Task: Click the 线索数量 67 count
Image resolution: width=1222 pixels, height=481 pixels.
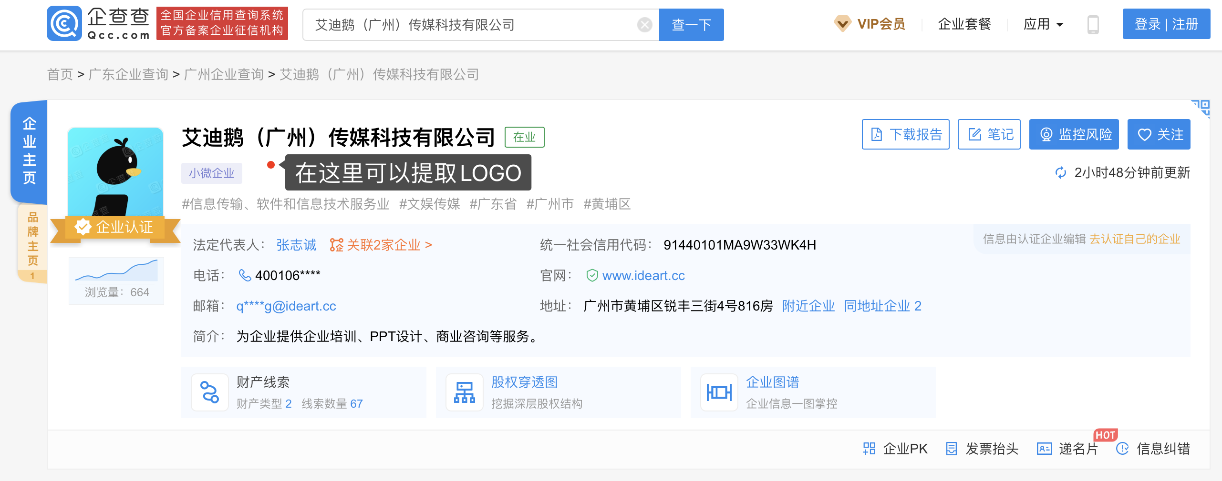Action: click(x=332, y=404)
